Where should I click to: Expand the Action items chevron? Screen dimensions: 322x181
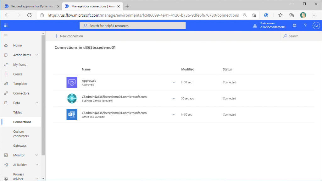click(x=37, y=55)
